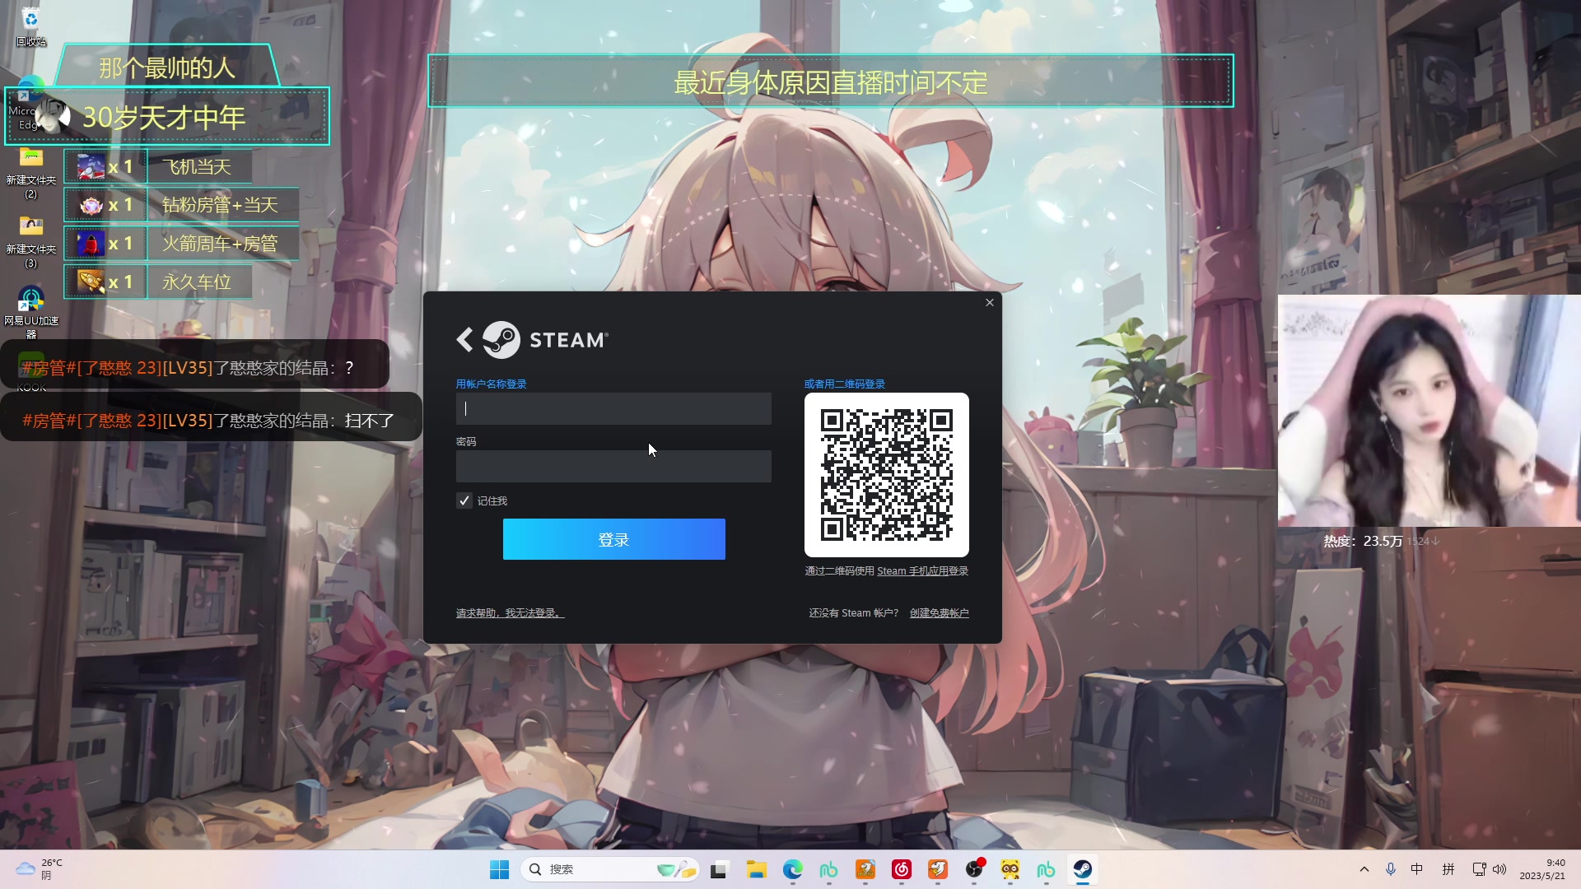This screenshot has height=889, width=1581.
Task: Open Microsoft Edge from taskbar
Action: coord(792,869)
